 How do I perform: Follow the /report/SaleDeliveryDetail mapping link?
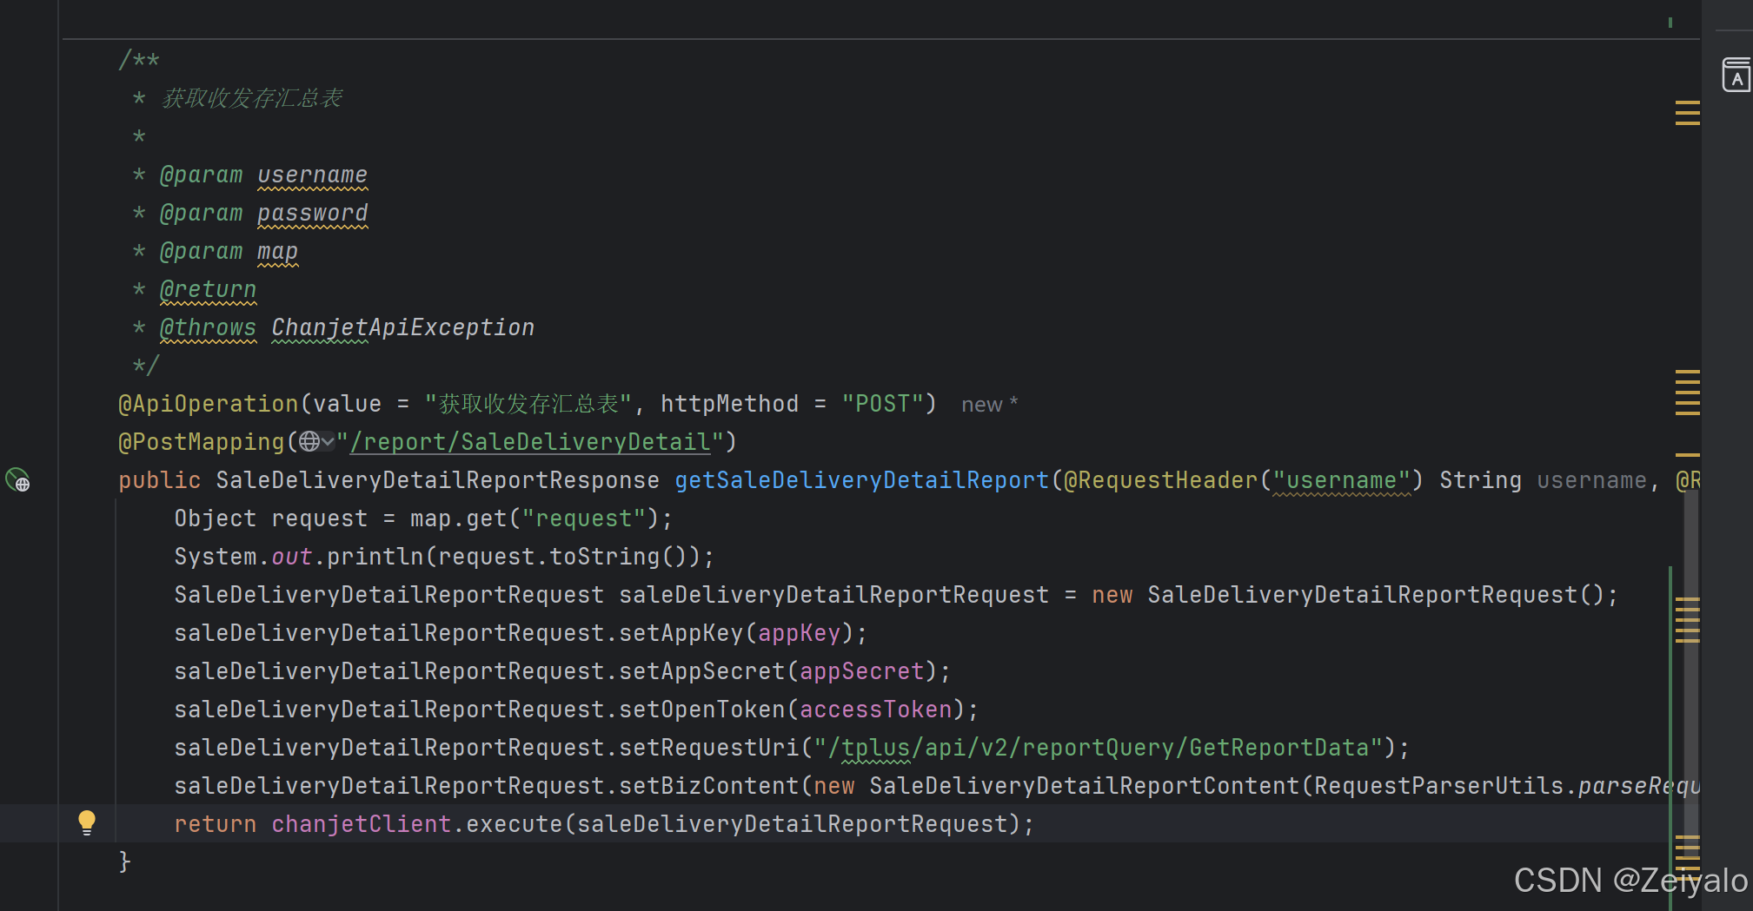530,442
